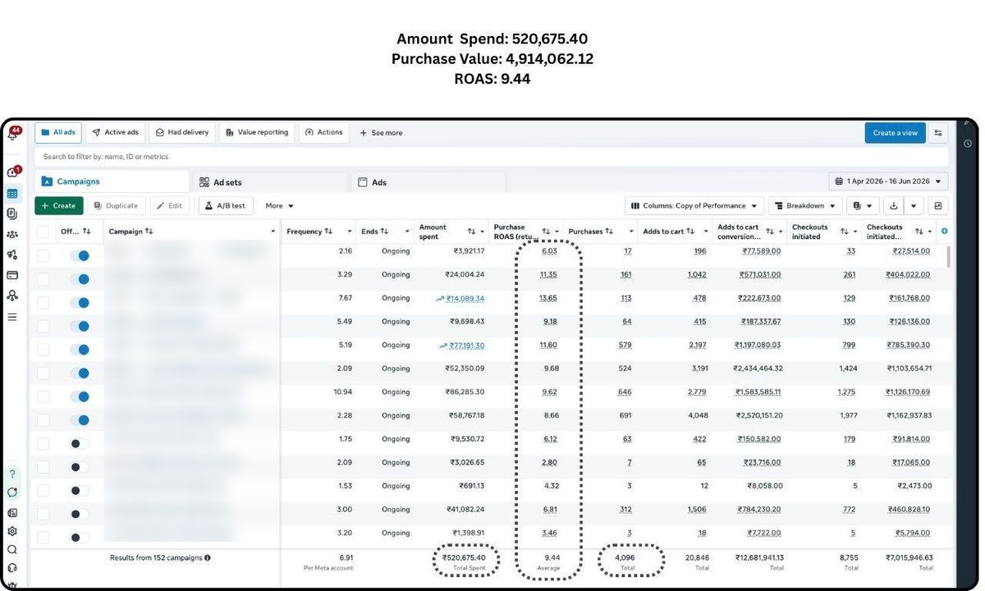This screenshot has width=985, height=591.
Task: Select the Campaigns table grid sidebar icon
Action: (12, 194)
